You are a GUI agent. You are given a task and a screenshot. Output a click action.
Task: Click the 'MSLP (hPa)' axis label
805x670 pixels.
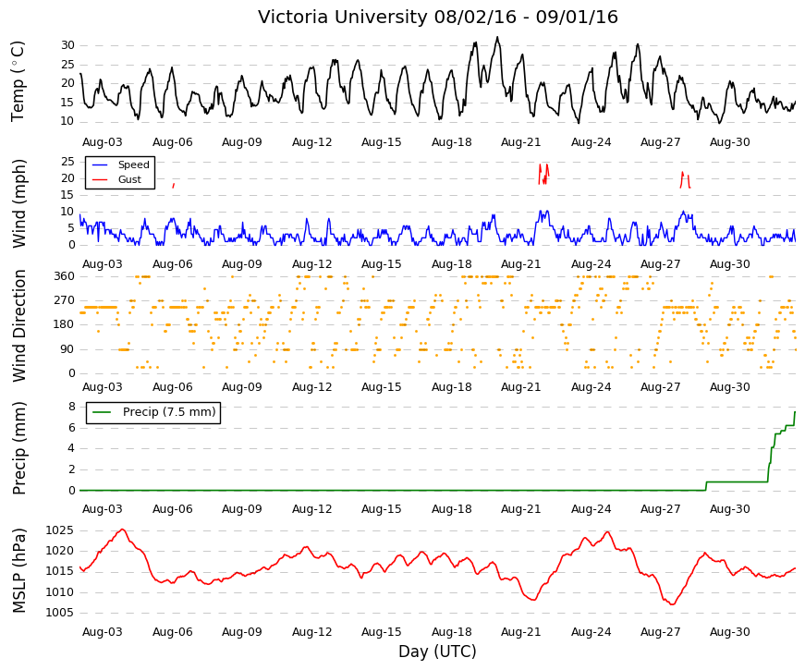(18, 570)
